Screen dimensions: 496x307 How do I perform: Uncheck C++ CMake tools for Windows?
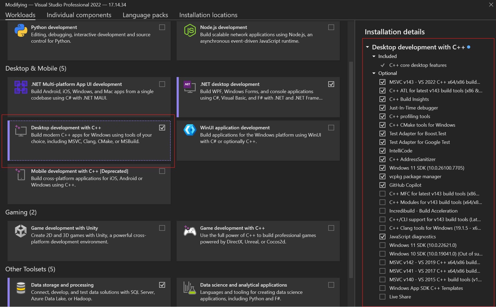(x=382, y=125)
